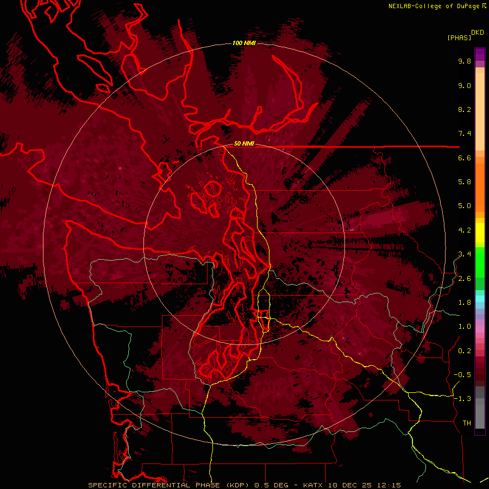Viewport: 489px width, 489px height.
Task: Click the 1.0 value on the color scale
Action: click(x=465, y=327)
